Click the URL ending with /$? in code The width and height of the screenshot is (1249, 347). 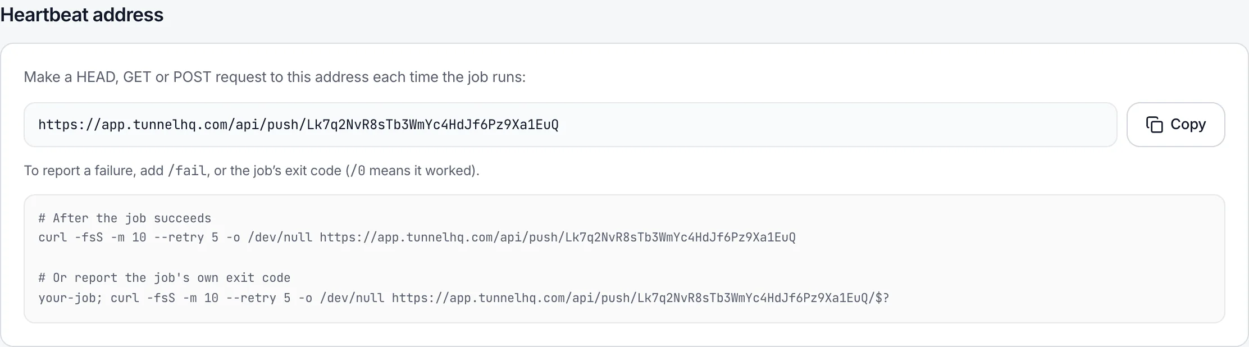[641, 298]
